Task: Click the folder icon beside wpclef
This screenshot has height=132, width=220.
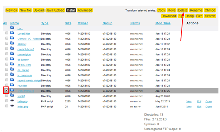Action: coord(12,95)
